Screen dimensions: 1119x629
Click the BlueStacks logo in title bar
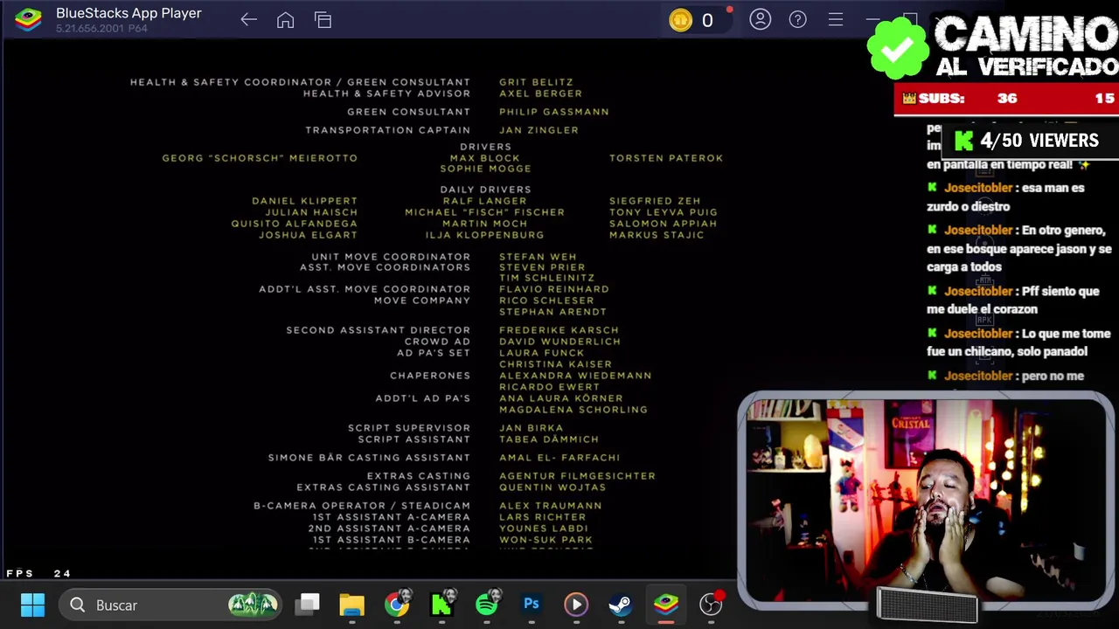[x=28, y=19]
